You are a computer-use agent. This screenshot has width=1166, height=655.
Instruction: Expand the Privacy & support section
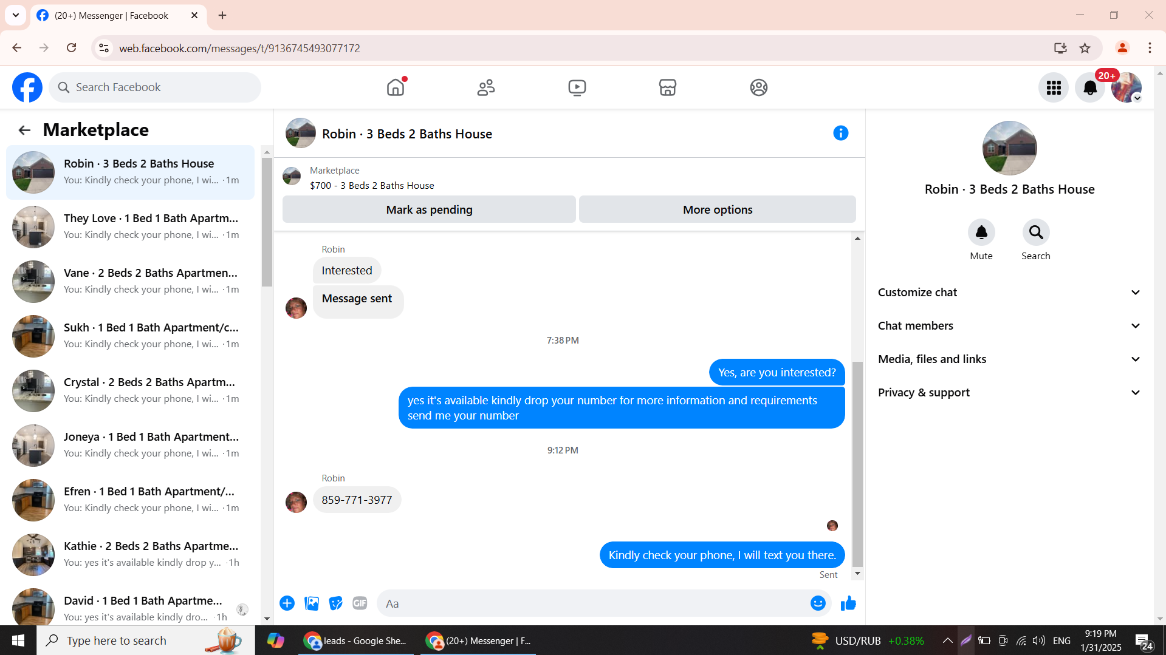click(1009, 393)
